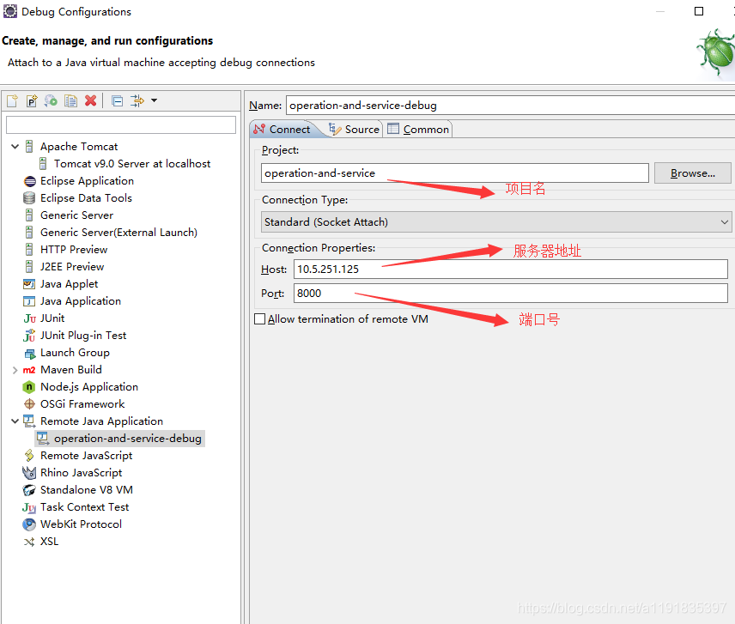
Task: Enable Allow termination of remote VM
Action: 259,319
